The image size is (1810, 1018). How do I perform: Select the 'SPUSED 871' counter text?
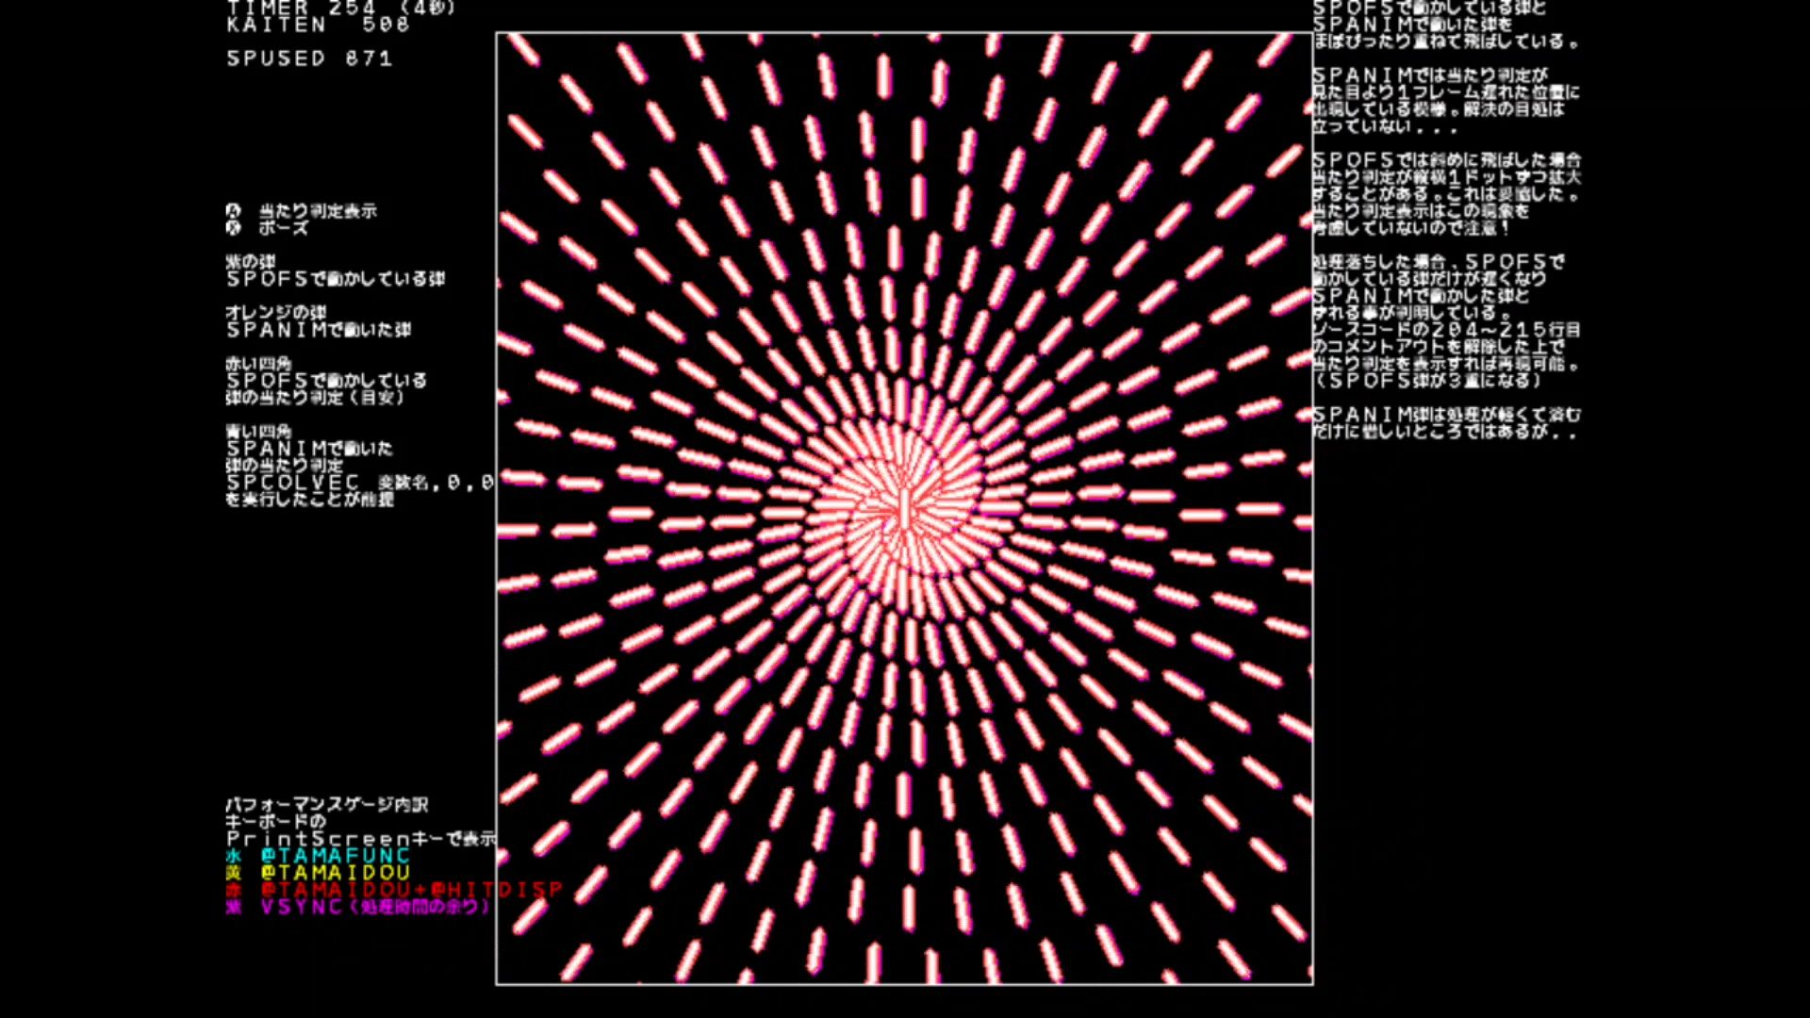(x=309, y=58)
